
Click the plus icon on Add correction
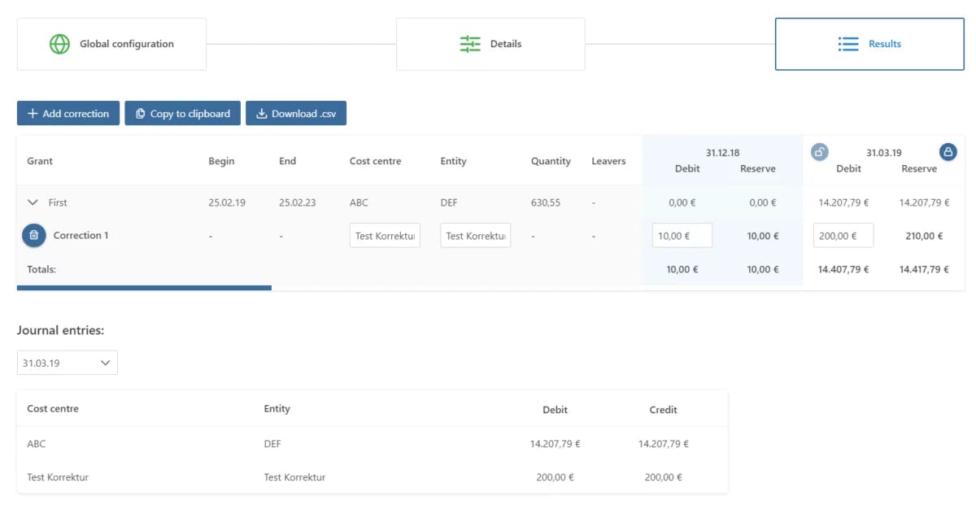pos(31,113)
